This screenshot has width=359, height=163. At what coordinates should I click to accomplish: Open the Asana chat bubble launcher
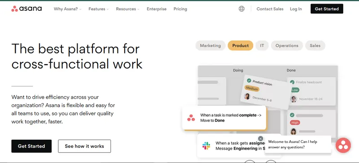pyautogui.click(x=343, y=145)
